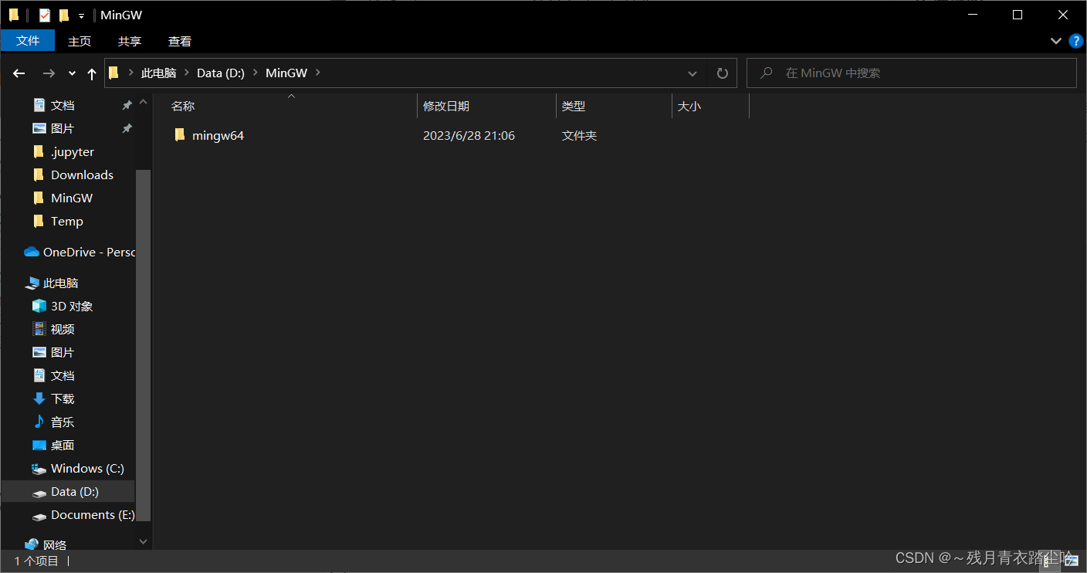Viewport: 1087px width, 573px height.
Task: Click the folder icon in address bar
Action: click(x=114, y=73)
